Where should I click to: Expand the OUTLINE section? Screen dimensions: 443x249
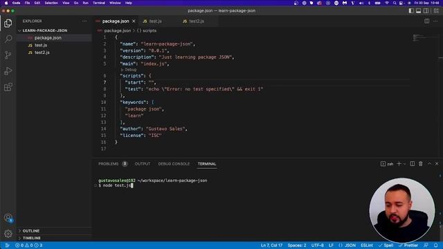[x=30, y=231]
